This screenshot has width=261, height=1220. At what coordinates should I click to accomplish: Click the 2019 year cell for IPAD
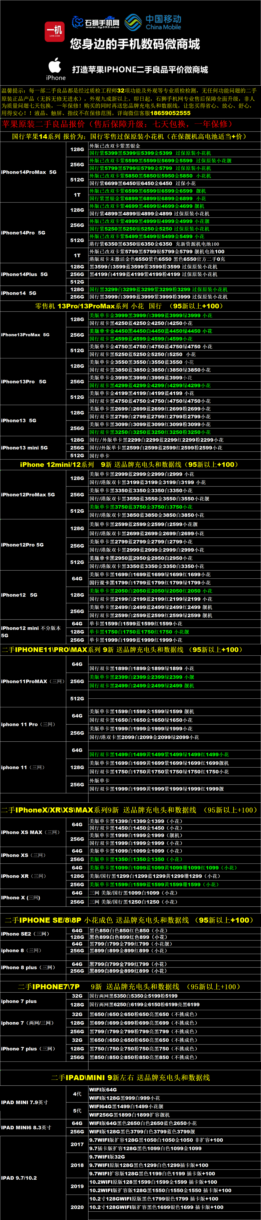pos(77,1186)
